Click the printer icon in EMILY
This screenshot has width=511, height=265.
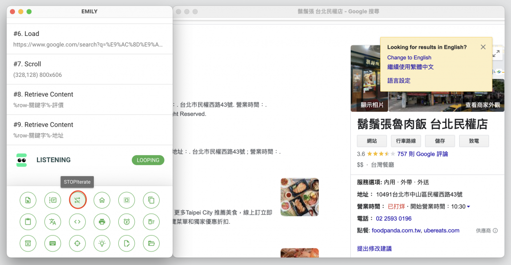click(102, 222)
